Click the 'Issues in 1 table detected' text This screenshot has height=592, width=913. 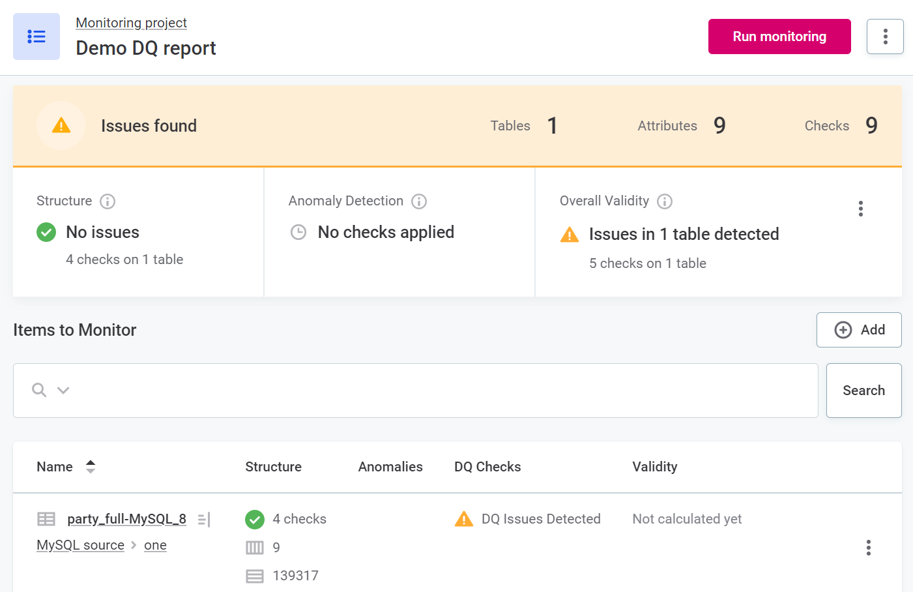(684, 234)
